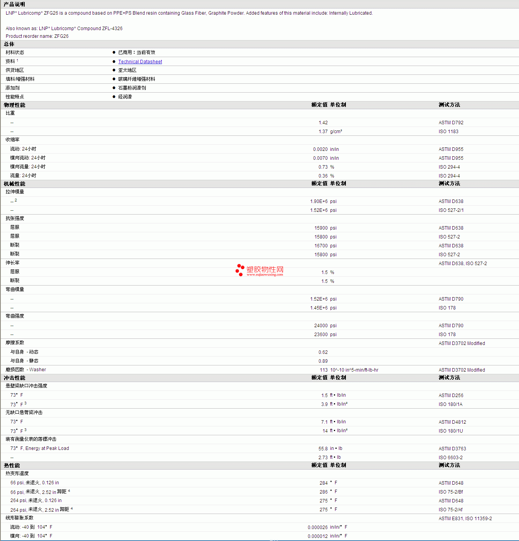Viewport: 519px width, 541px height.
Task: Select the ISO 527-2/1 test method
Action: [451, 210]
